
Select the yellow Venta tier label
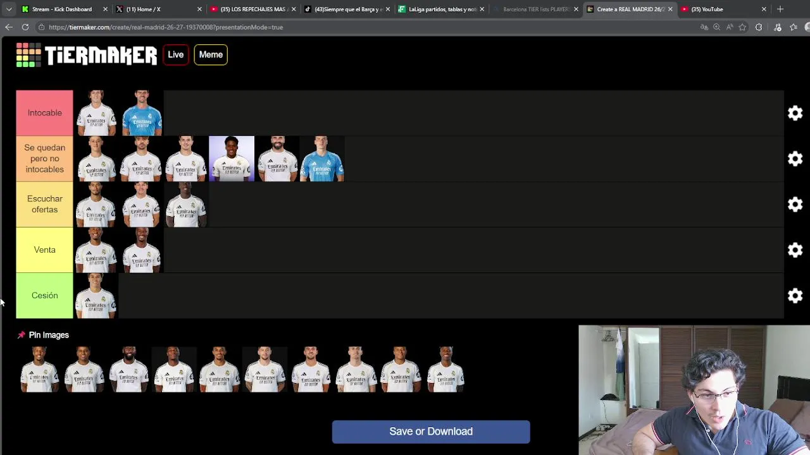(44, 250)
